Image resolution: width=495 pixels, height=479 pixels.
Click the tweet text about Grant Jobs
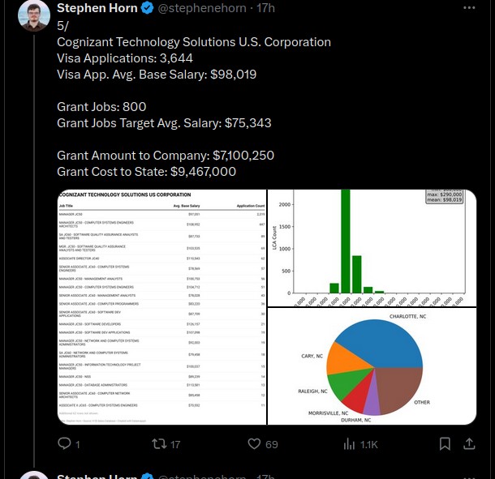point(101,107)
